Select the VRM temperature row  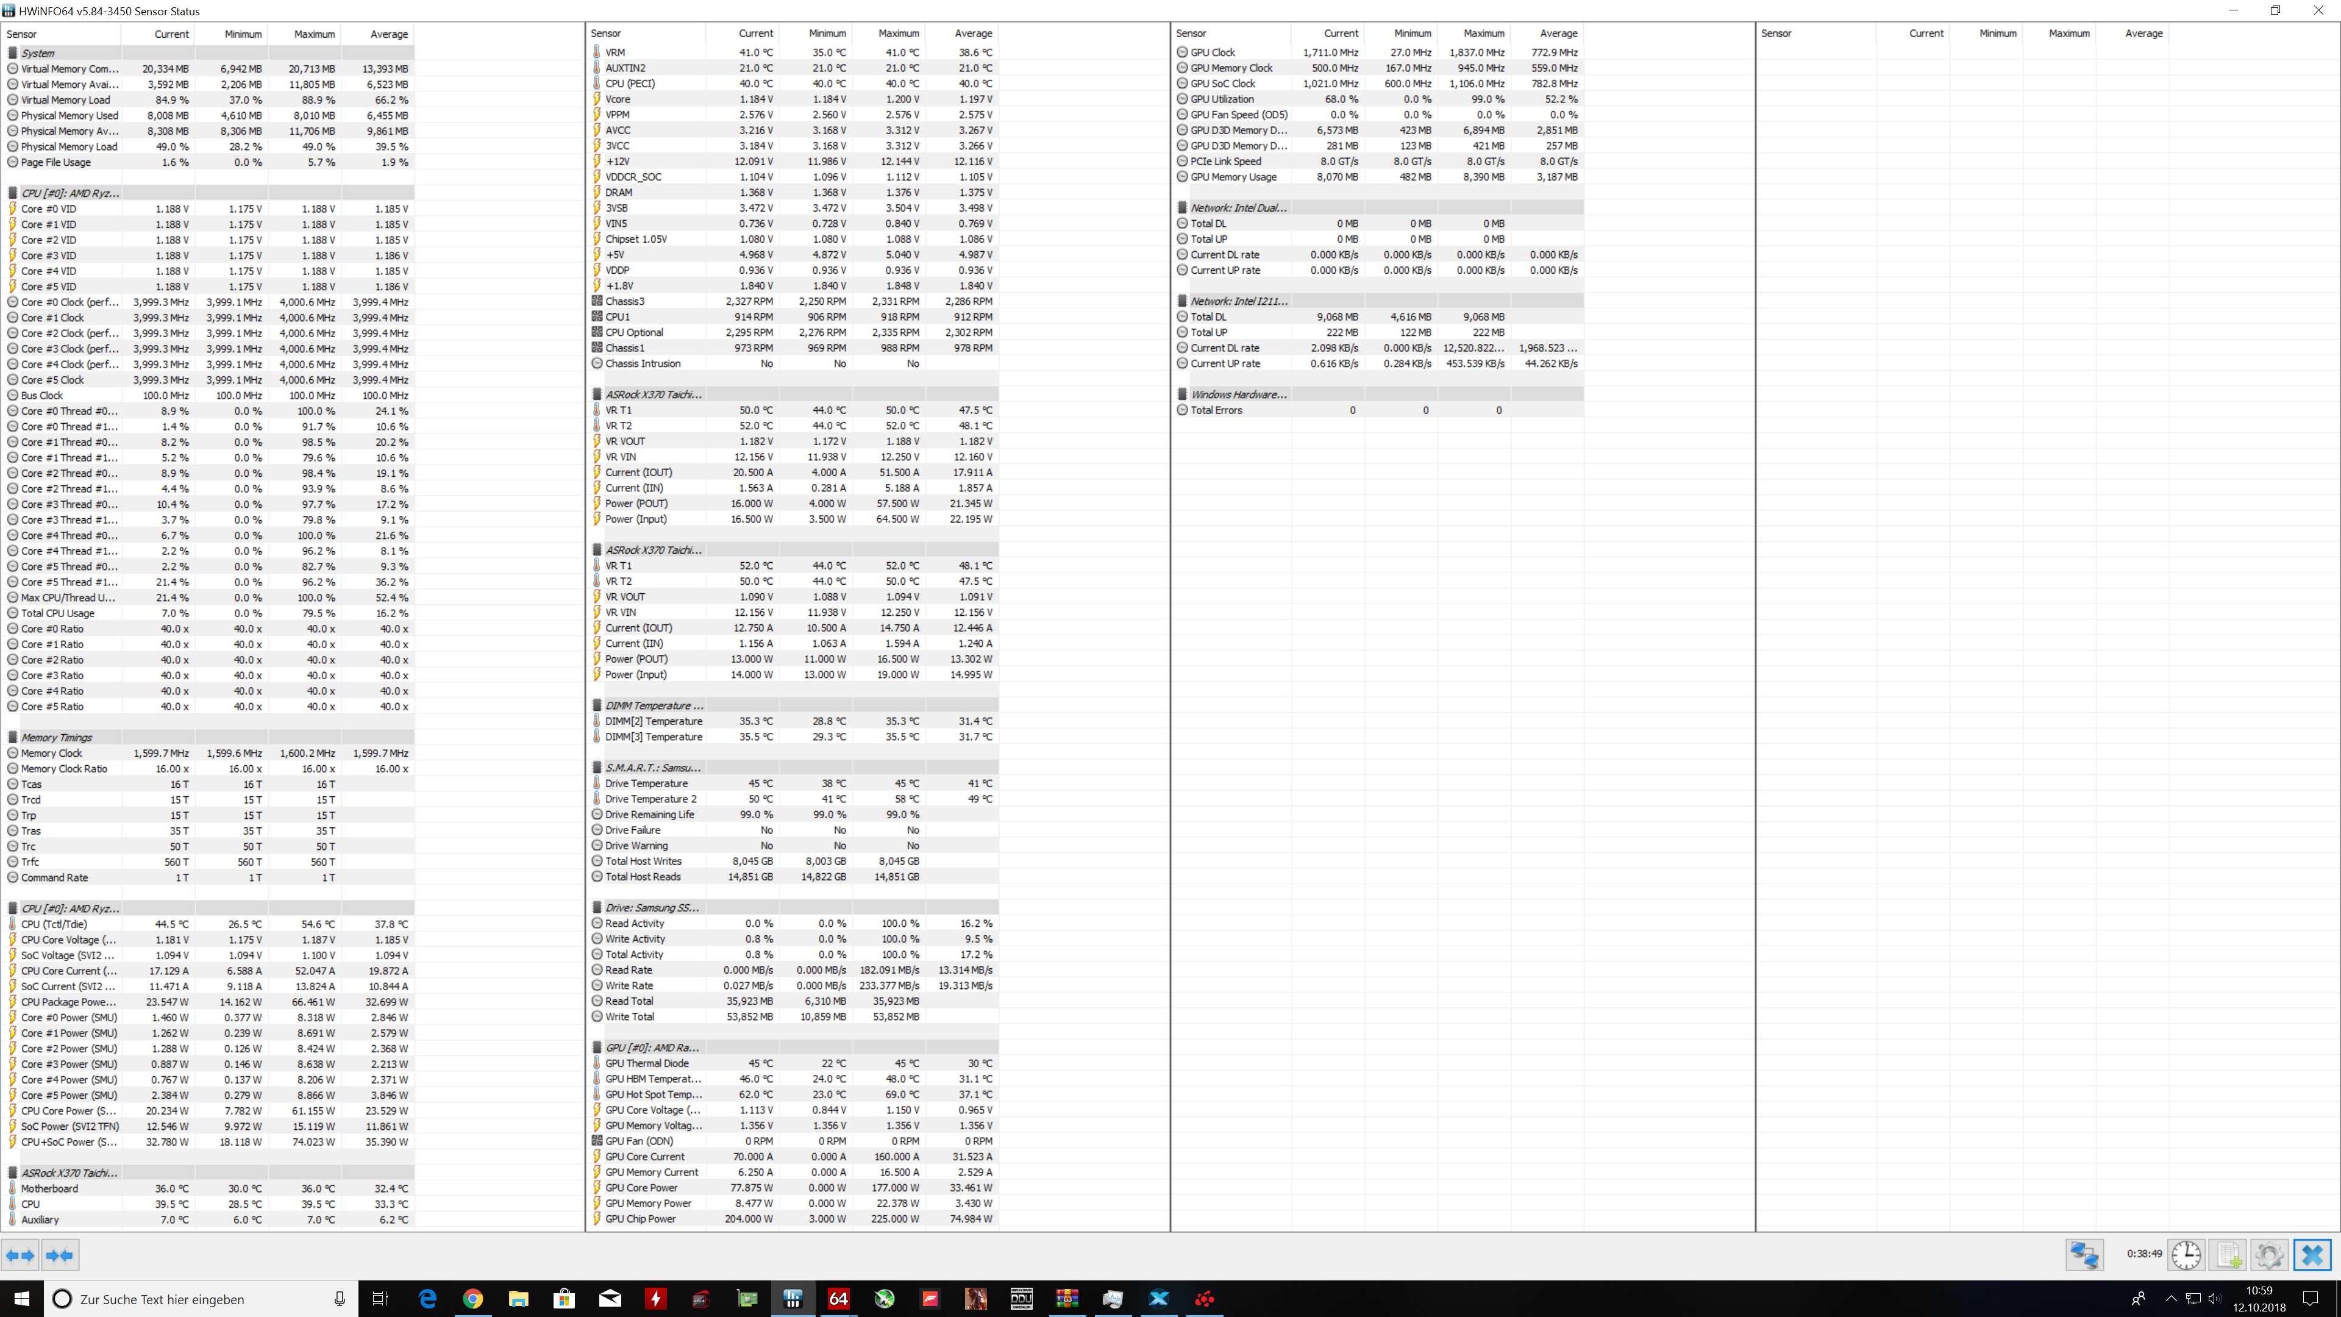[793, 52]
